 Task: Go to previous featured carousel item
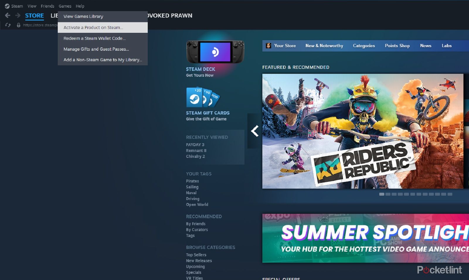coord(254,131)
